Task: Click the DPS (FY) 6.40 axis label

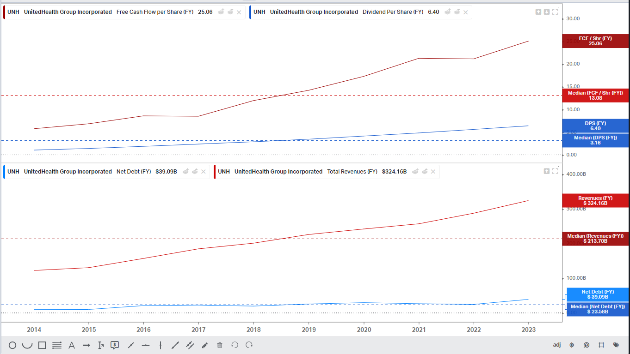Action: (595, 126)
